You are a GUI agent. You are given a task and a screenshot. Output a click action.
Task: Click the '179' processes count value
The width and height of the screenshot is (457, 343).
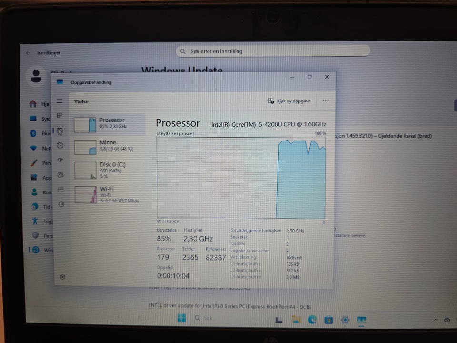click(x=163, y=257)
